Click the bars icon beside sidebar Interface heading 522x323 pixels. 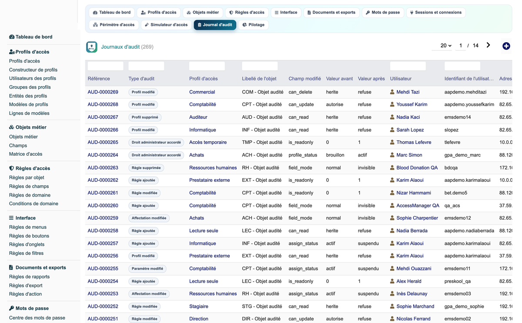click(x=11, y=218)
